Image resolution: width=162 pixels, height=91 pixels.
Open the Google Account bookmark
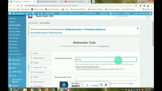coord(129,9)
